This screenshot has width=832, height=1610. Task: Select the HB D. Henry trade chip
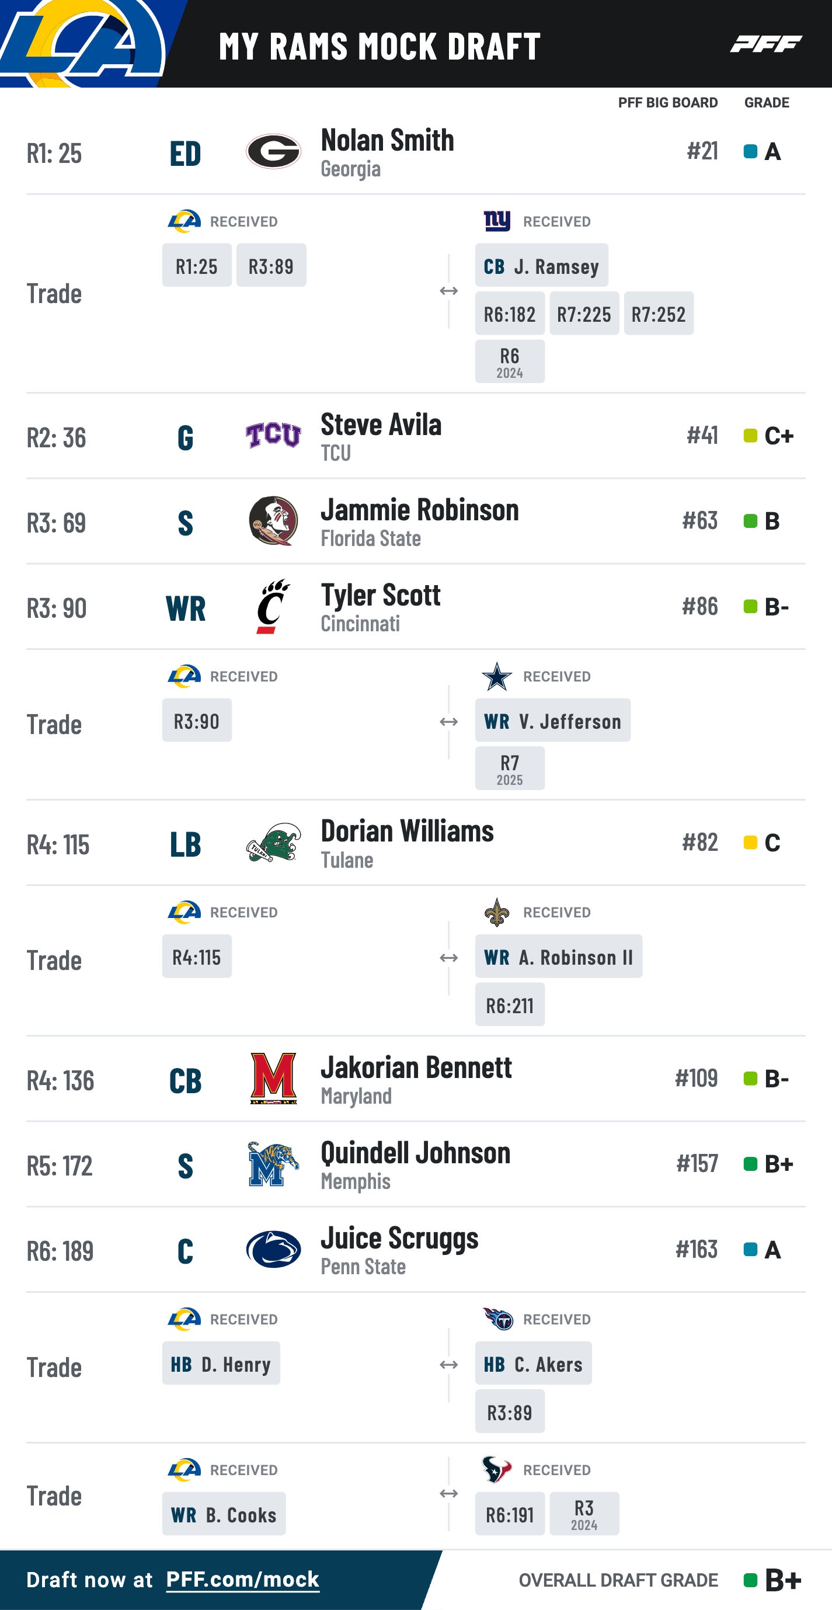pyautogui.click(x=221, y=1363)
